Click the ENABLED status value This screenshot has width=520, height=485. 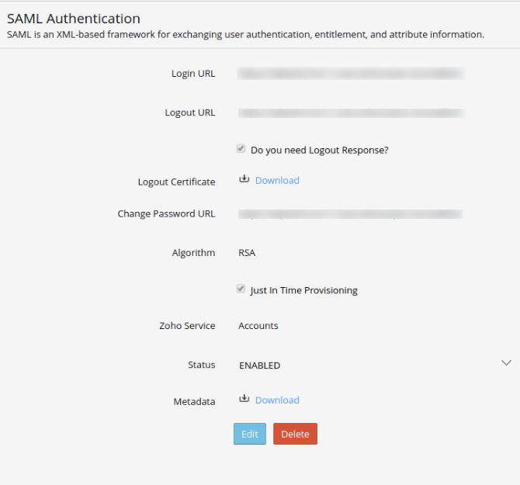click(259, 365)
